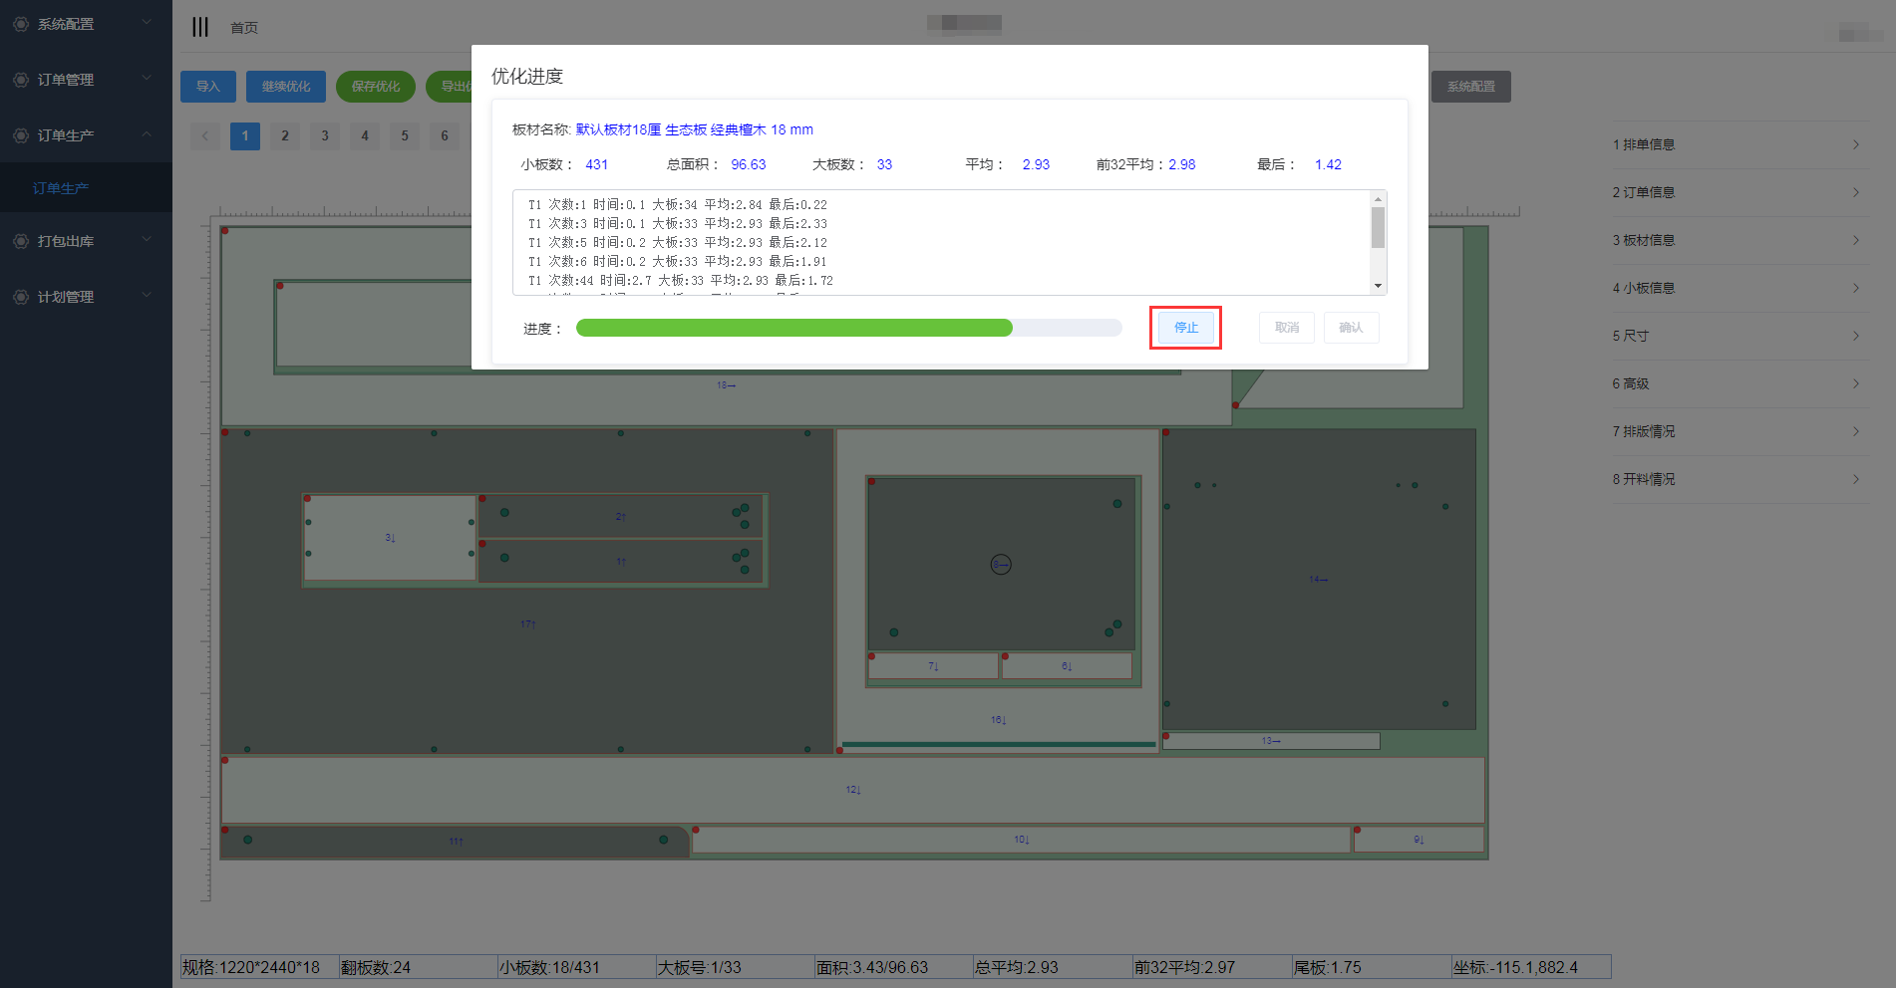Image resolution: width=1896 pixels, height=988 pixels.
Task: Go to page 3 of board layouts
Action: pos(325,135)
